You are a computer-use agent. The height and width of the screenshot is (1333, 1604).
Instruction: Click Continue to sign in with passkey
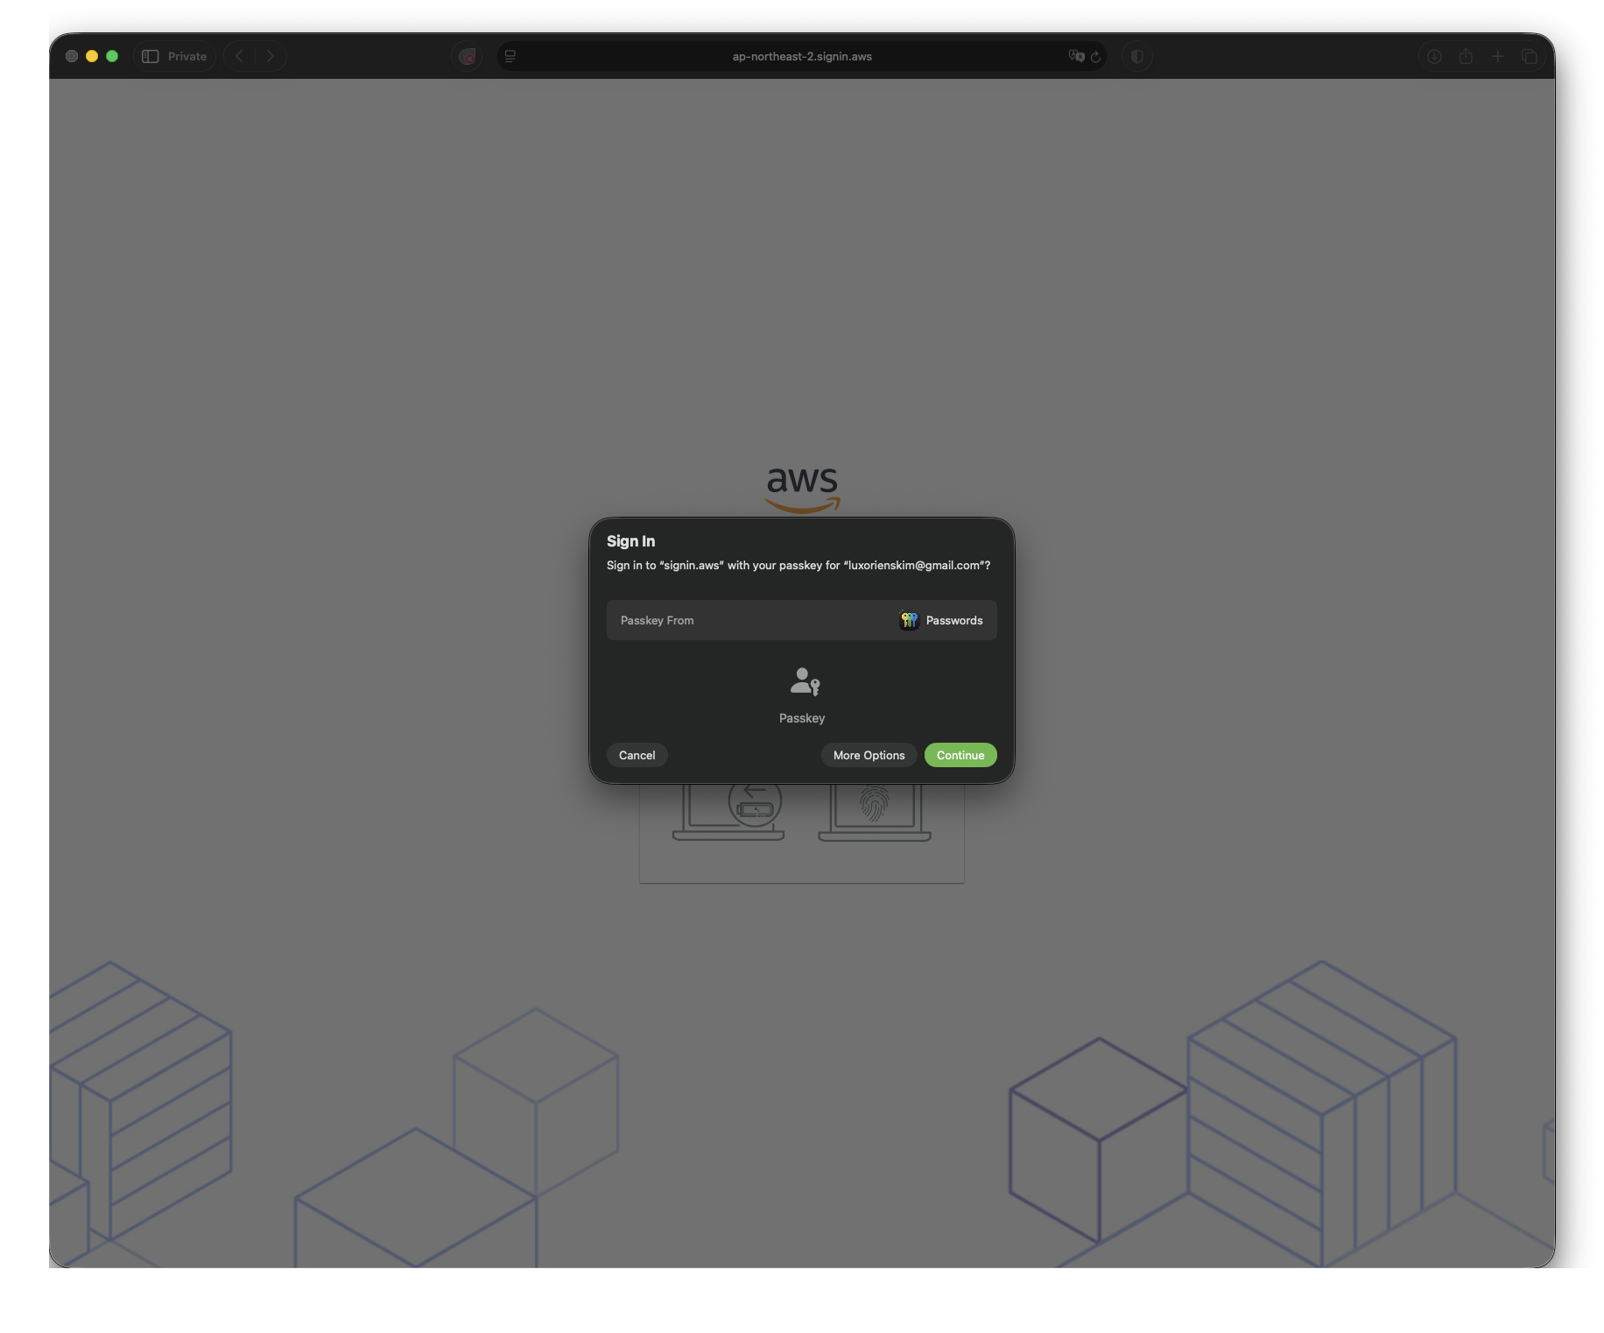(x=960, y=755)
